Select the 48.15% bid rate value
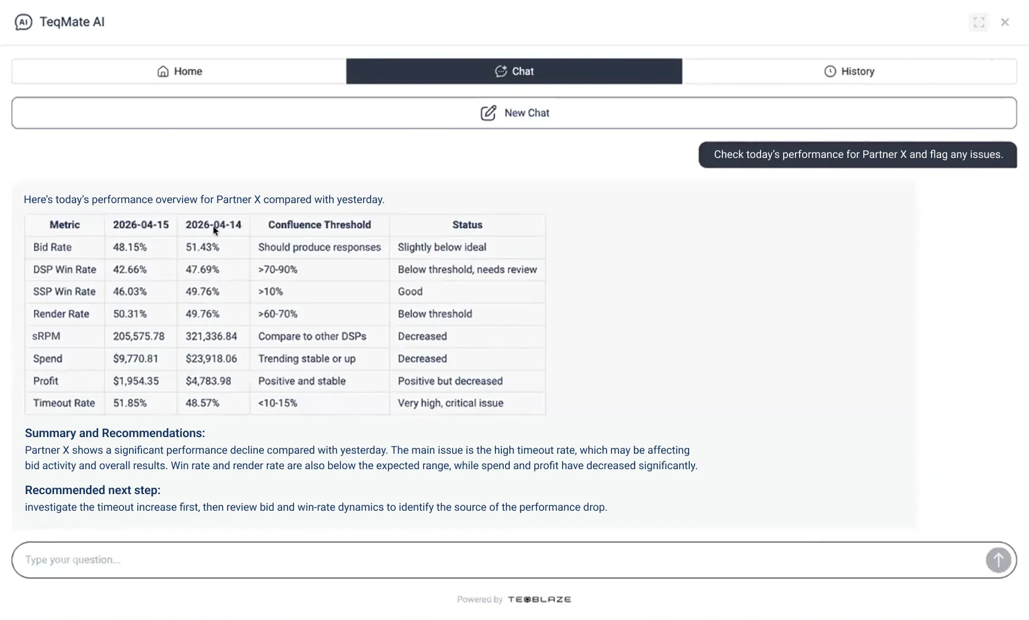 coord(130,247)
